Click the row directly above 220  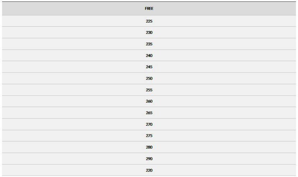[x=149, y=159]
